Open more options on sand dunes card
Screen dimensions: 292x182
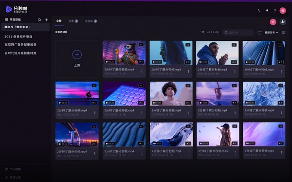(142, 153)
